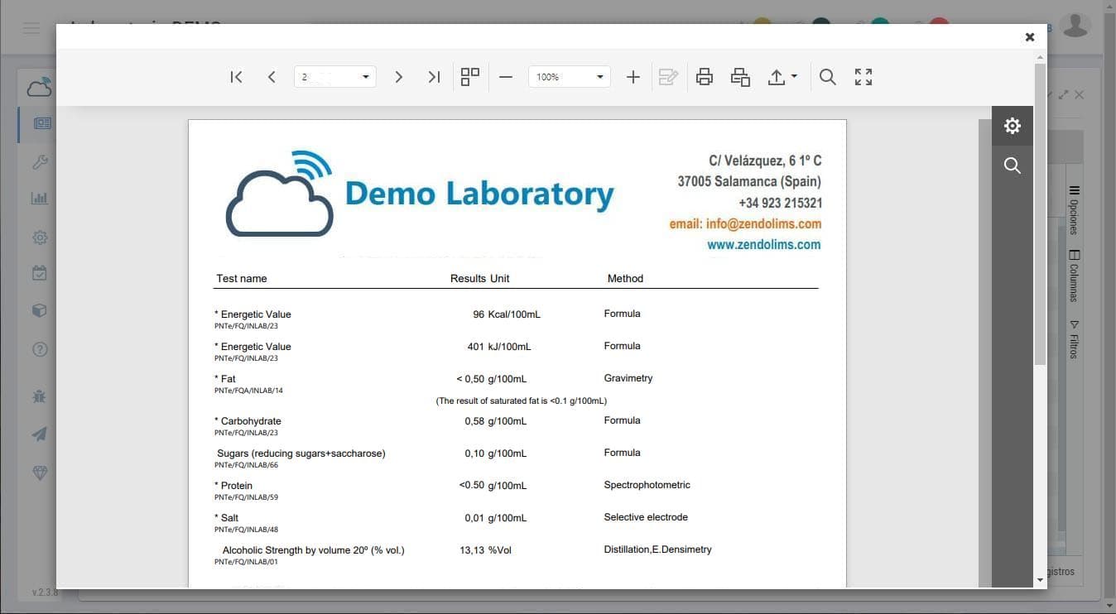Click 'Distillation,E.Densimetry' method text

click(x=657, y=549)
